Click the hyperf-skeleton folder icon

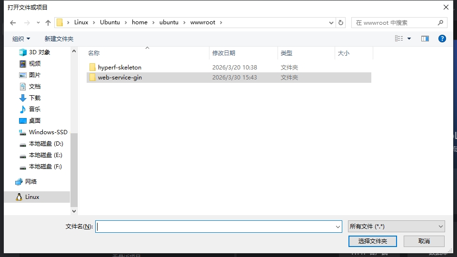[92, 67]
